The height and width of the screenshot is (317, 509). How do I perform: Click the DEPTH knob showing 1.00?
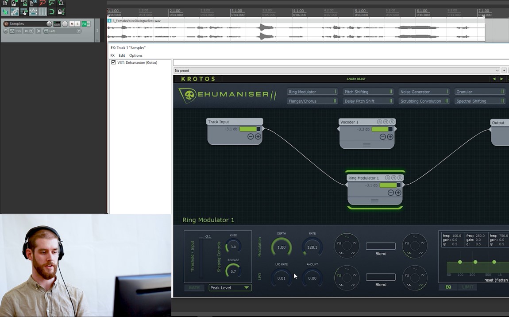(x=281, y=247)
